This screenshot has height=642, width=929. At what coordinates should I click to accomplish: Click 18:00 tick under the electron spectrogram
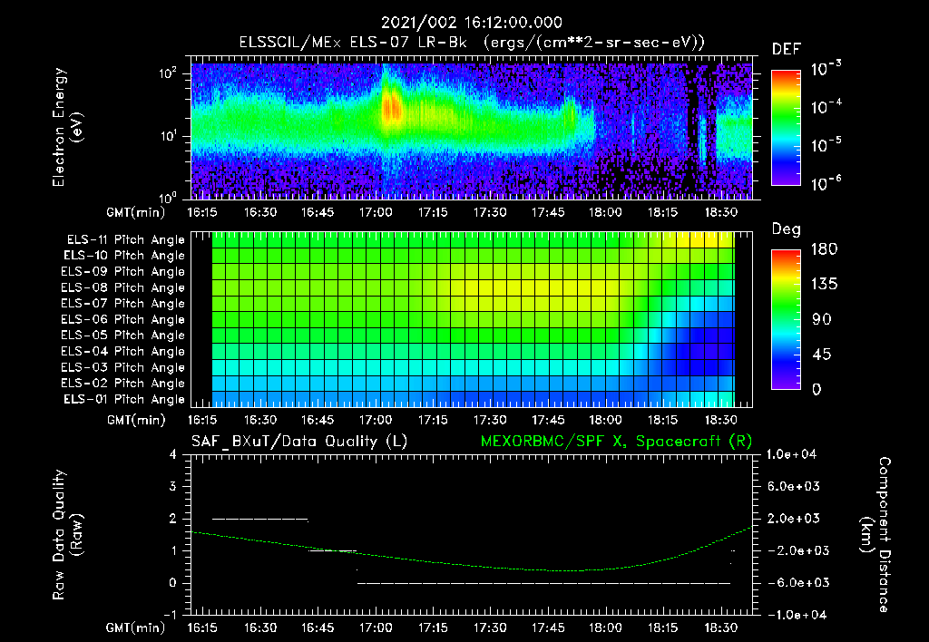tap(605, 212)
